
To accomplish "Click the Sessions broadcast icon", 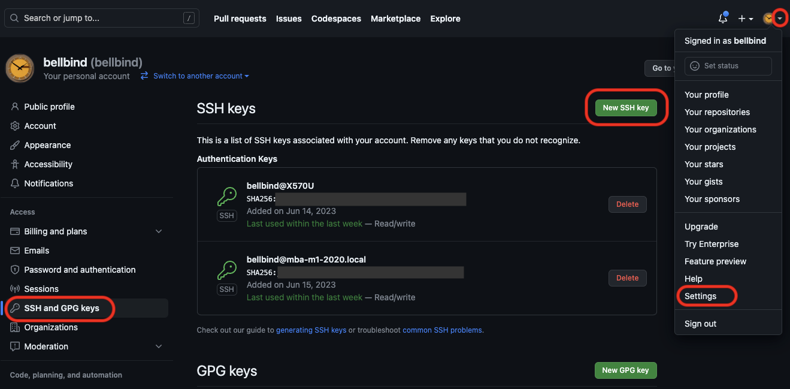I will [15, 289].
